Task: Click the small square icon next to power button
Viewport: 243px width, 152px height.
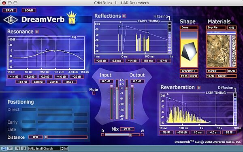Action: coord(10,148)
